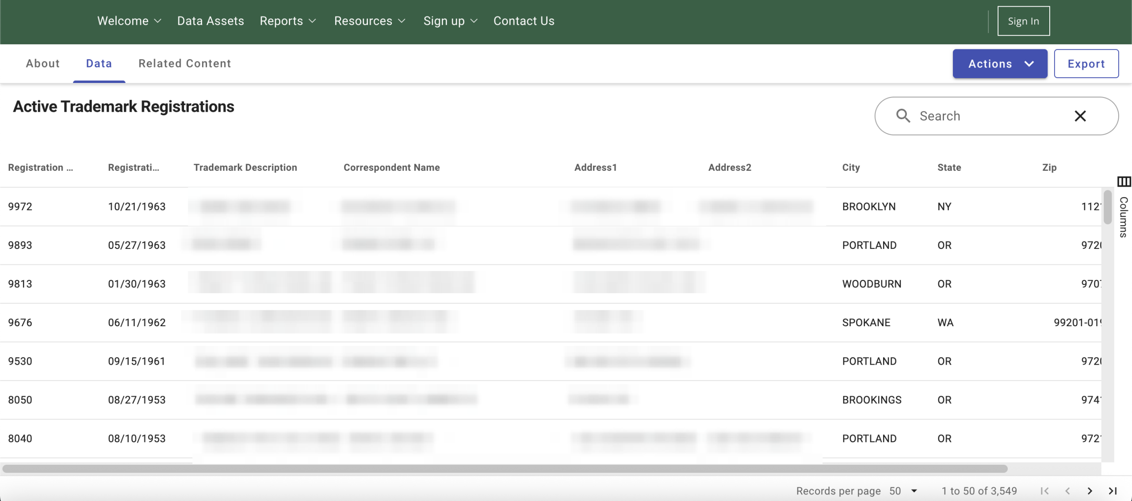Click date cell 01/30/1963
The image size is (1132, 501).
[x=137, y=284]
